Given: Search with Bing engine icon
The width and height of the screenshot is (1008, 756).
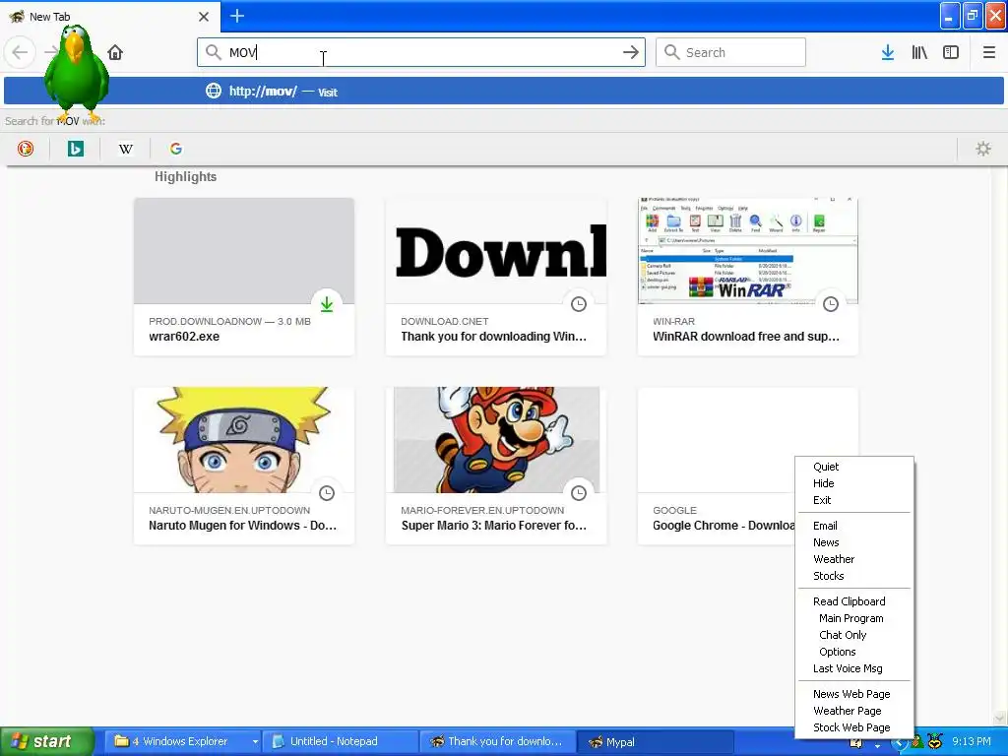Looking at the screenshot, I should point(75,150).
